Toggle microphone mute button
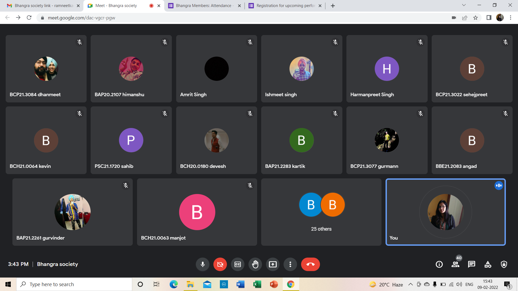Viewport: 518px width, 291px height. coord(203,264)
